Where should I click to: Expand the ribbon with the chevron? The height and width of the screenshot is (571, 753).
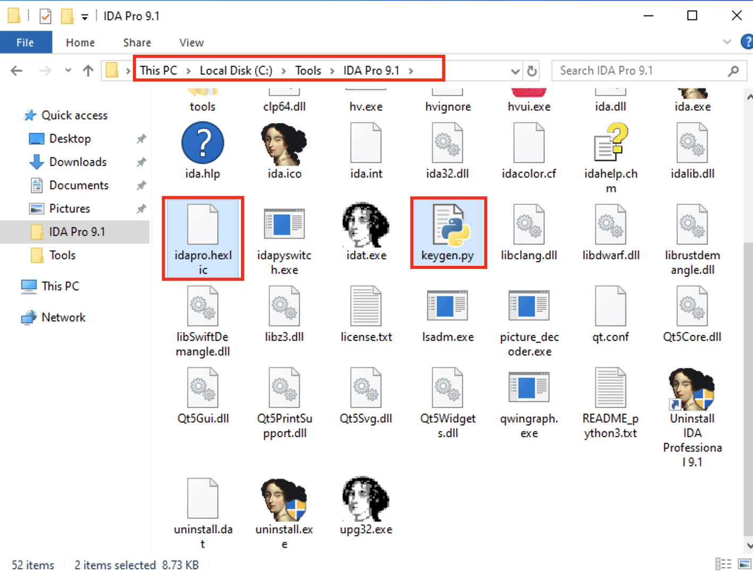pyautogui.click(x=727, y=42)
